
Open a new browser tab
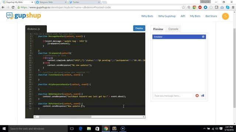[x=104, y=2]
